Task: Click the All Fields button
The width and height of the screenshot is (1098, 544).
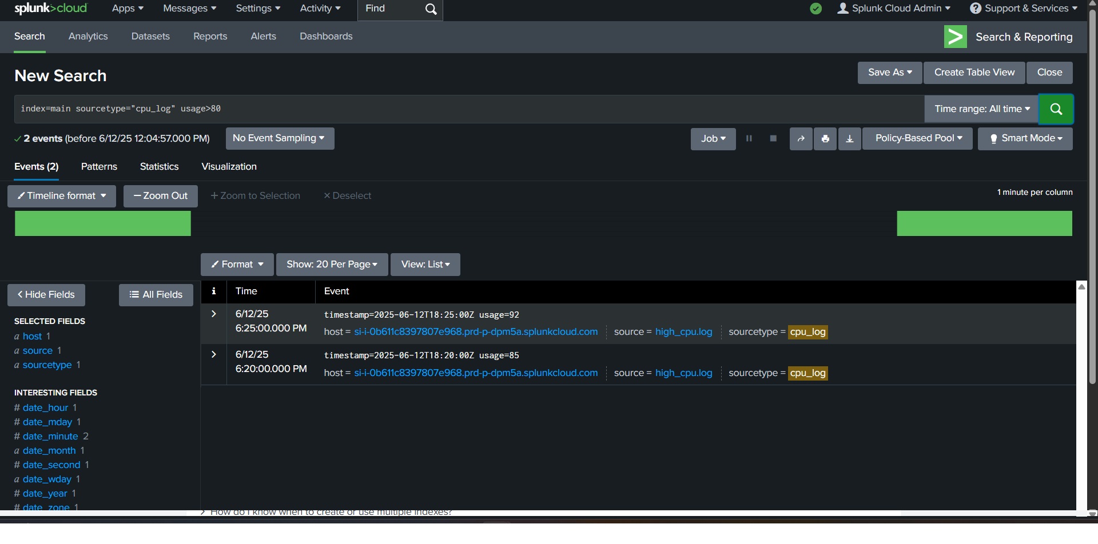Action: pos(156,295)
